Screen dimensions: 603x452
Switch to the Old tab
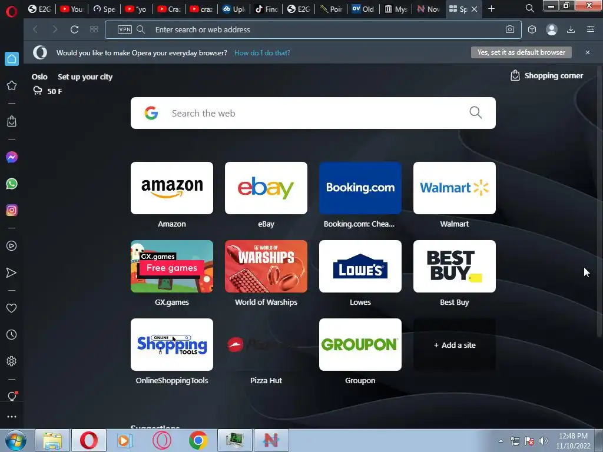coord(363,9)
